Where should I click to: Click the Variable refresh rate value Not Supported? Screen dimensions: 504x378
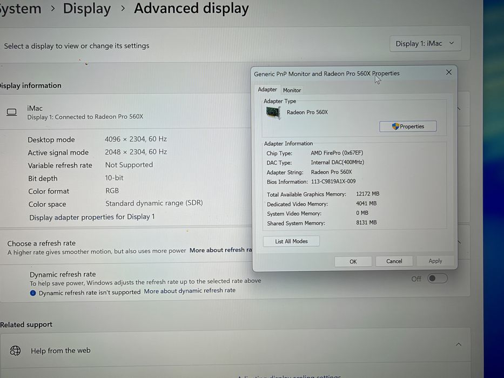point(129,165)
